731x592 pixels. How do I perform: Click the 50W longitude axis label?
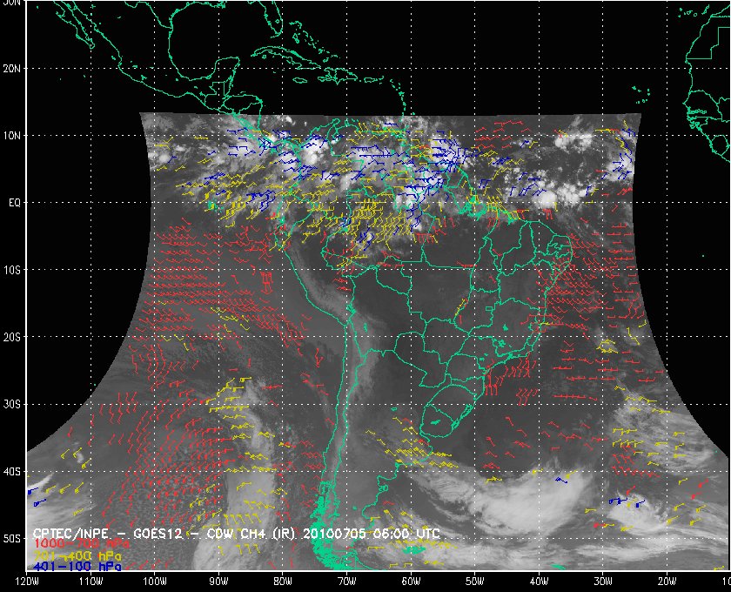pos(474,580)
